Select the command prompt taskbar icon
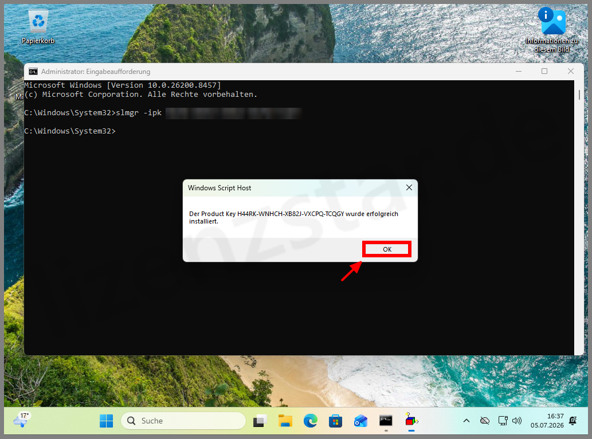Screen dimensions: 592x439 [x=386, y=421]
